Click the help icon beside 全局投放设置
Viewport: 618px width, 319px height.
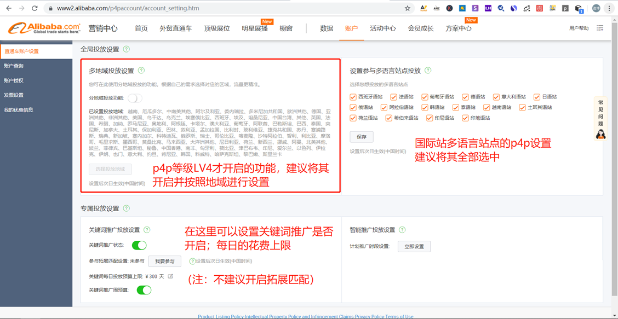click(x=127, y=49)
